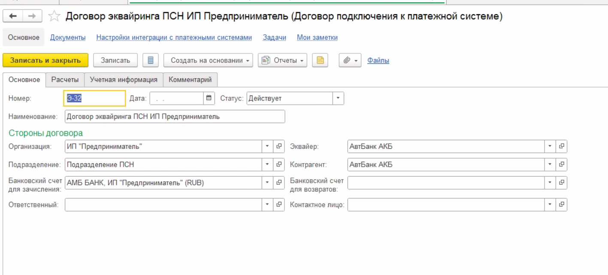Add contract to favorites with star icon
Viewport: 608px width, 275px height.
pos(54,17)
